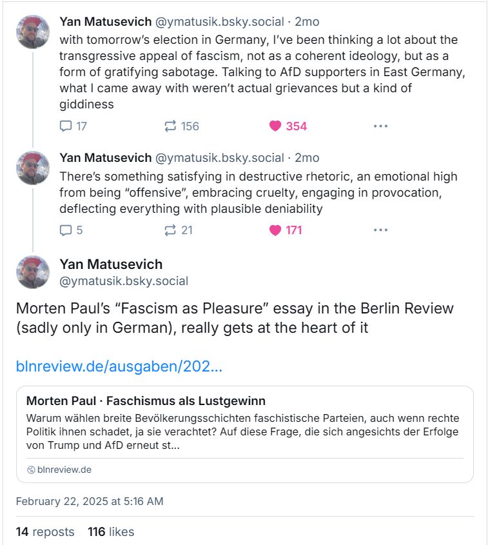490x545 pixels.
Task: Click avatar on the second post
Action: coord(33,168)
